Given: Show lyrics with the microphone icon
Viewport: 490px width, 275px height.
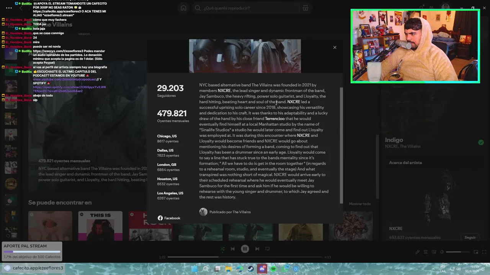Looking at the screenshot, I should 418,252.
